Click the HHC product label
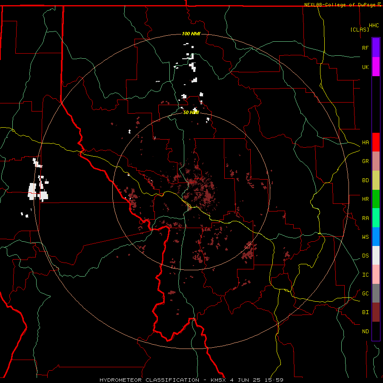Image resolution: width=383 pixels, height=383 pixels. (374, 26)
